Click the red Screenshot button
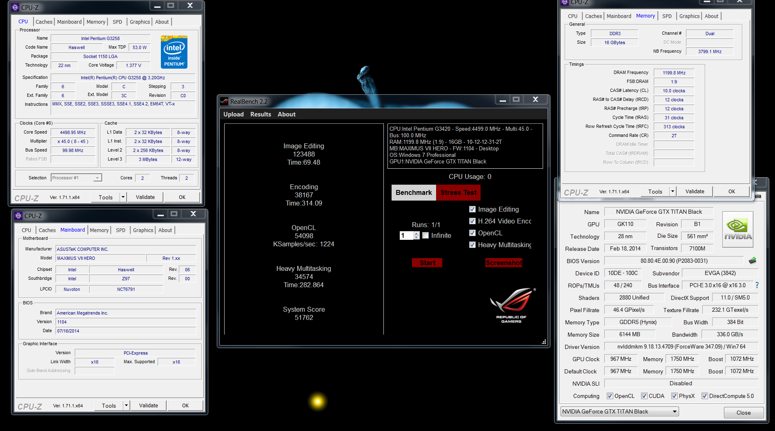This screenshot has height=431, width=775. [x=504, y=263]
